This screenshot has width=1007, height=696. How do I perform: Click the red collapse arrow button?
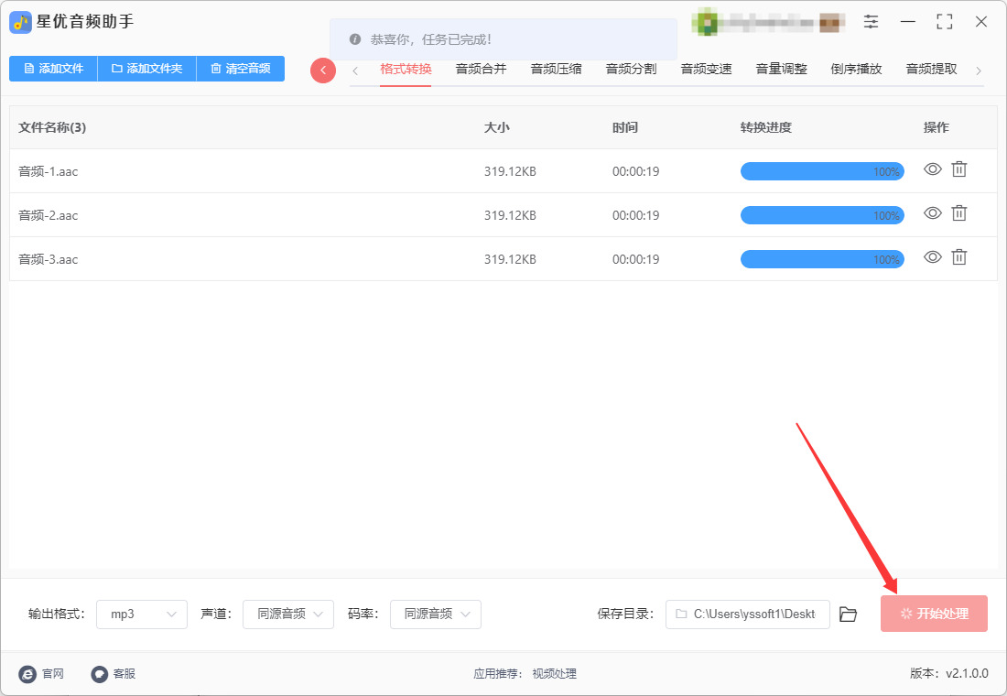point(323,70)
